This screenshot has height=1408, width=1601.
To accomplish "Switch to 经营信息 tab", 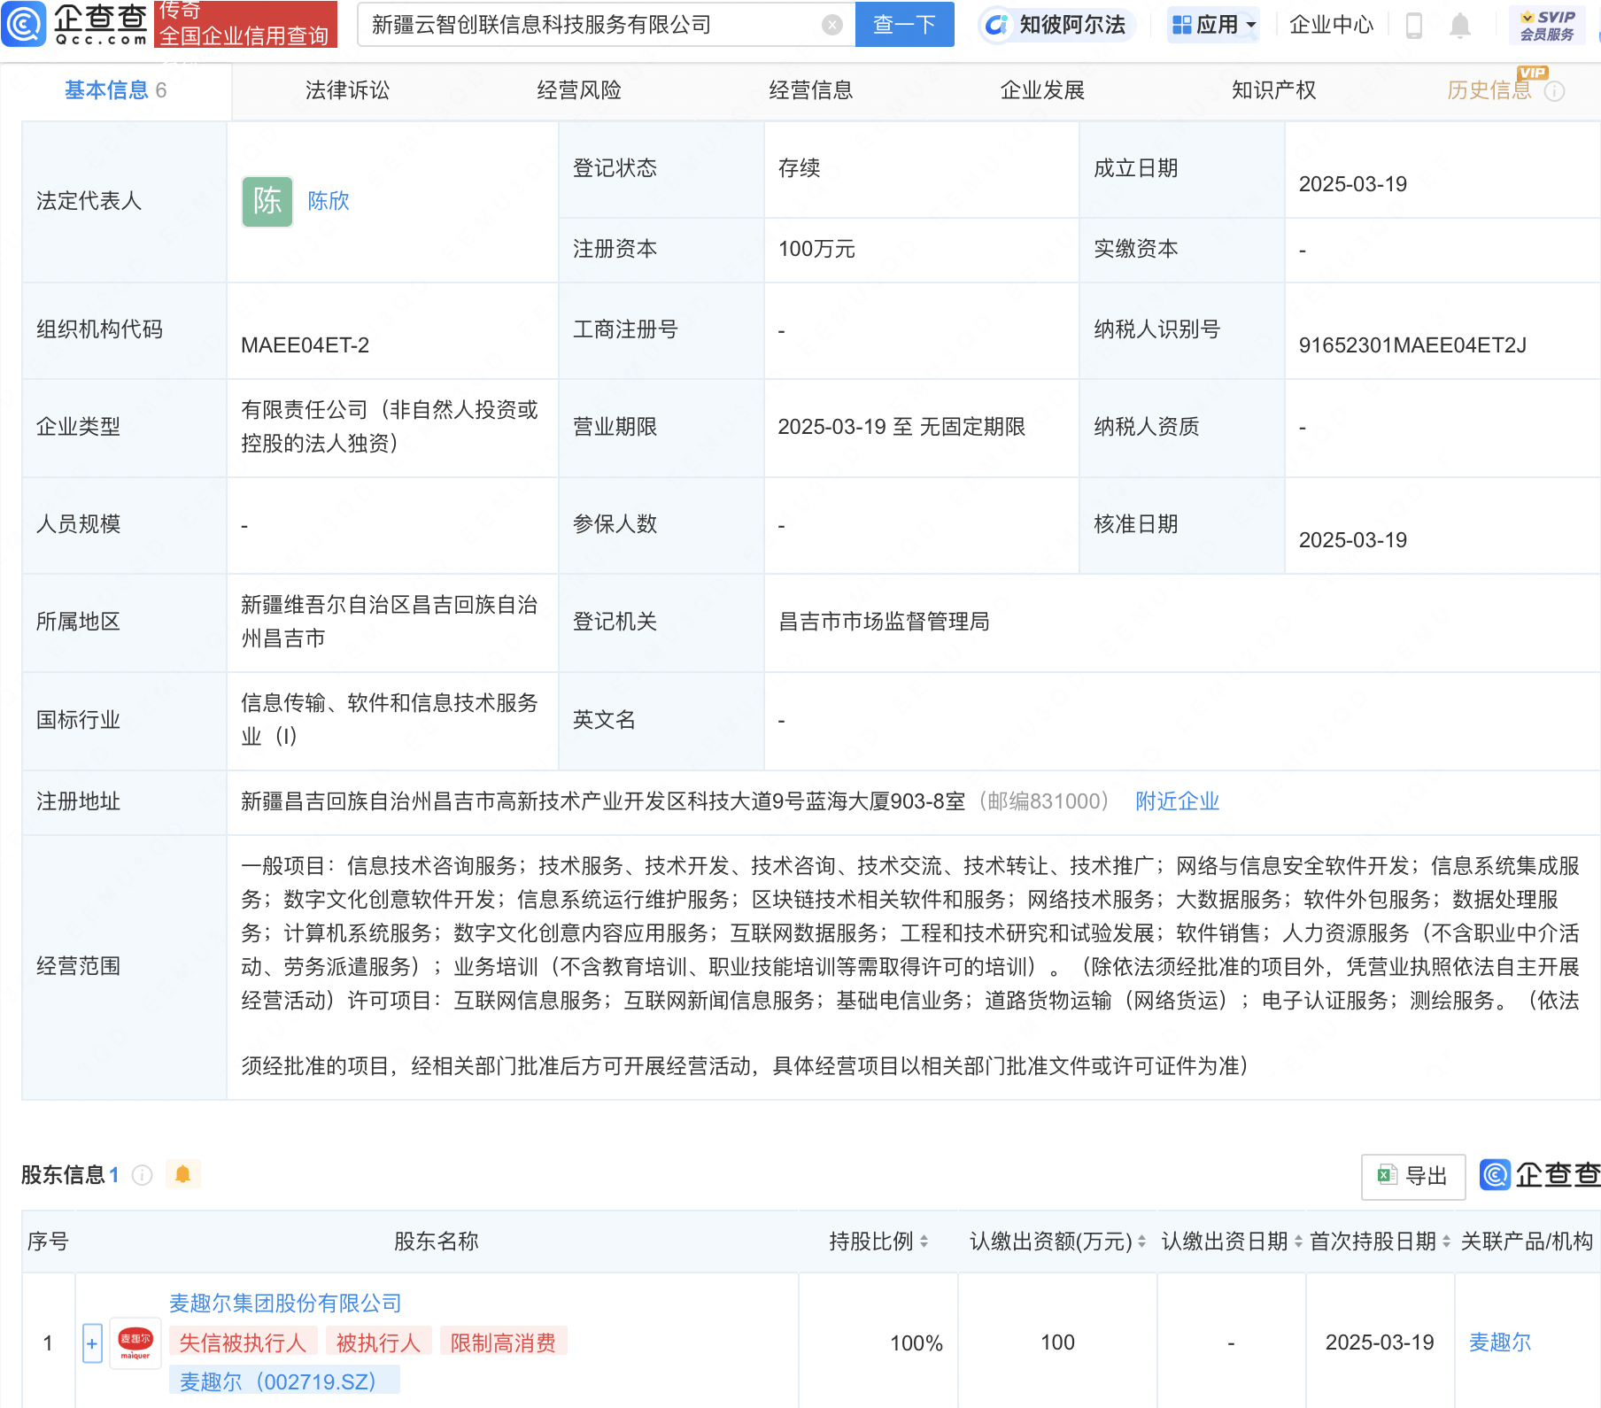I will 811,90.
